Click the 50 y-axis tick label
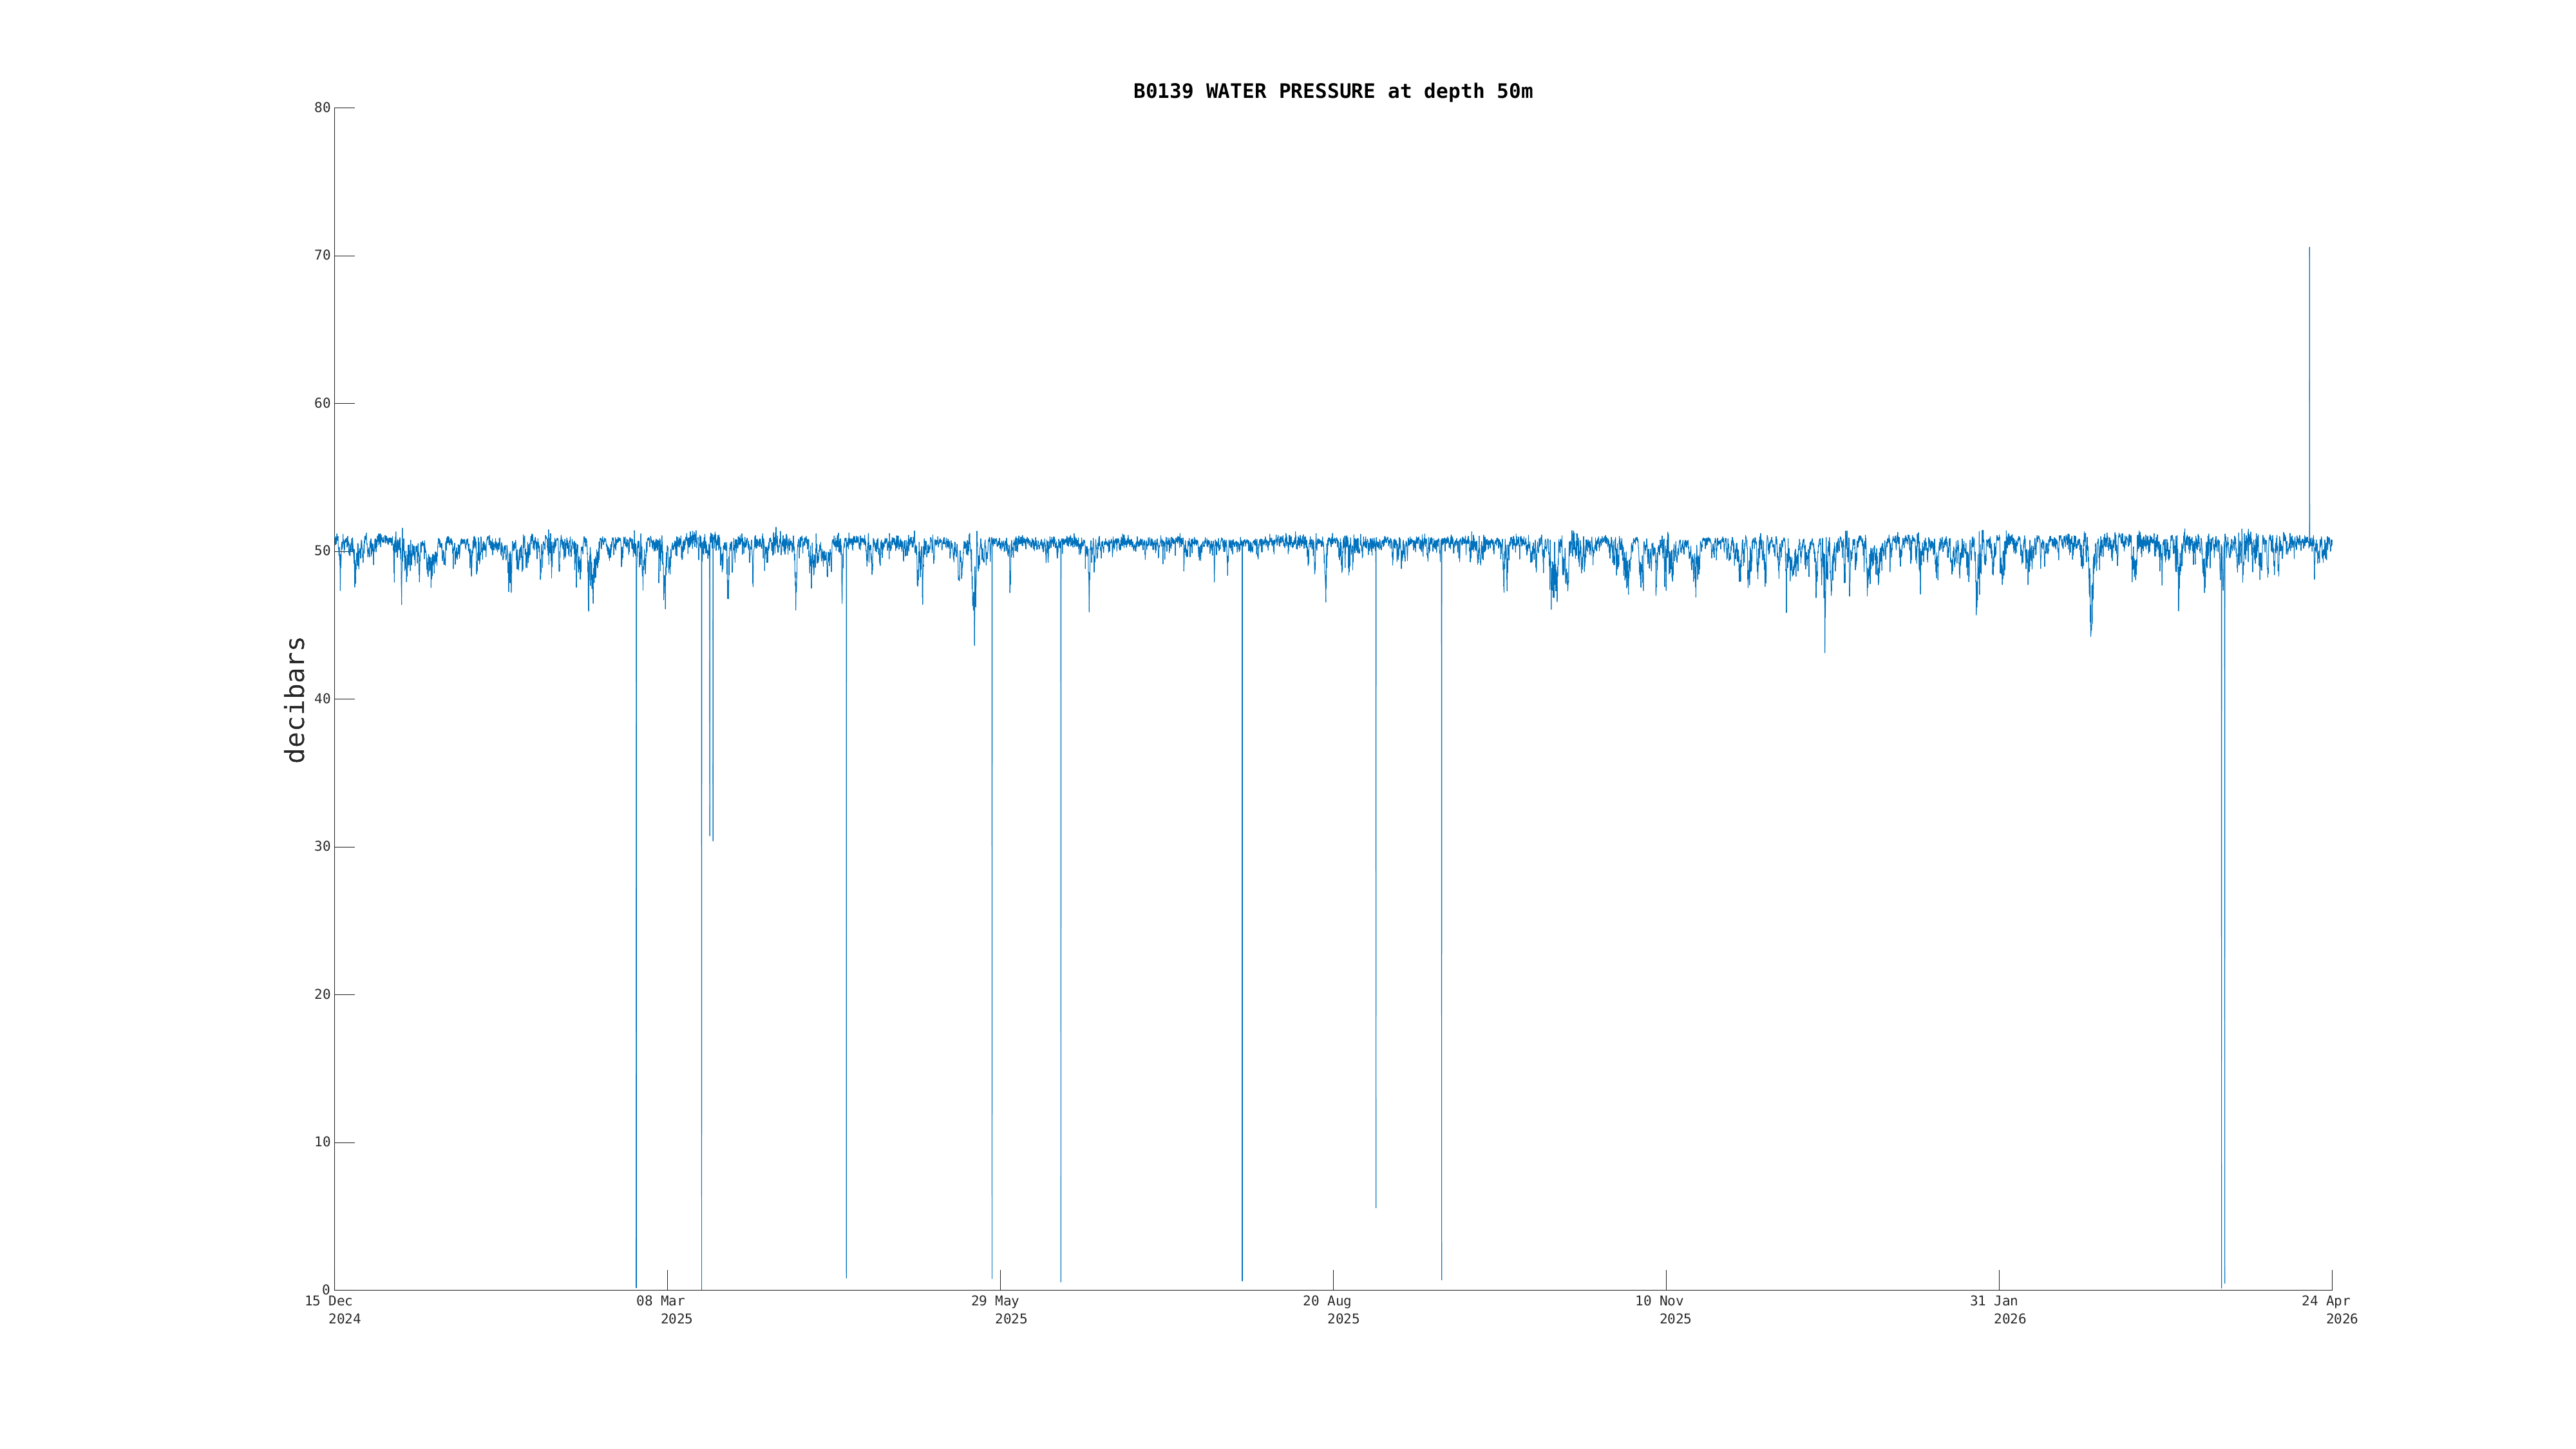 click(322, 552)
